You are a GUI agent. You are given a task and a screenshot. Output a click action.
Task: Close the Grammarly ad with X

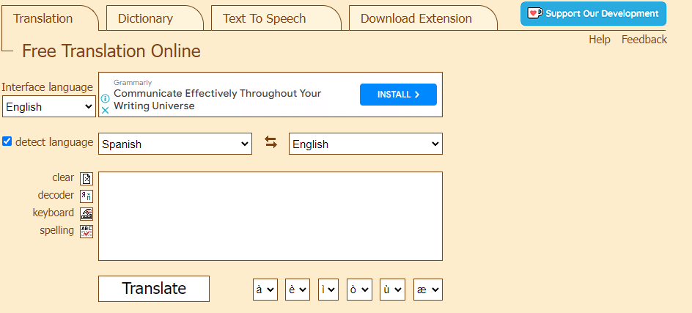click(105, 110)
